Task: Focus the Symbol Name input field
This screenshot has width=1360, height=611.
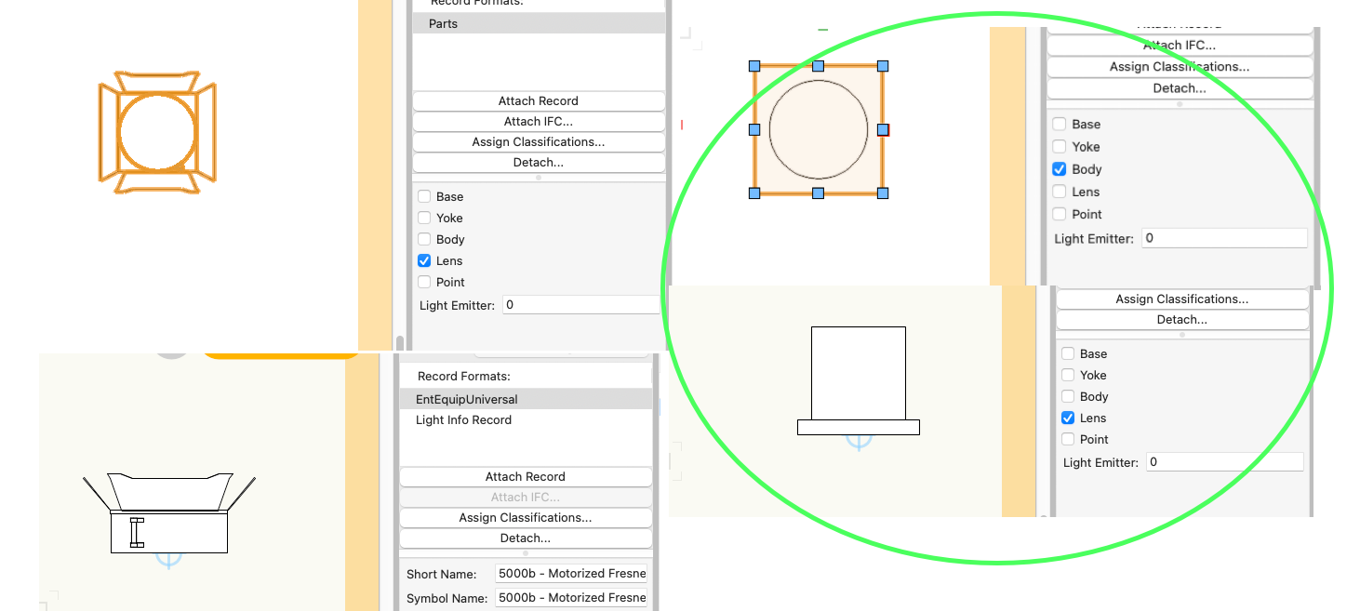Action: click(x=571, y=598)
